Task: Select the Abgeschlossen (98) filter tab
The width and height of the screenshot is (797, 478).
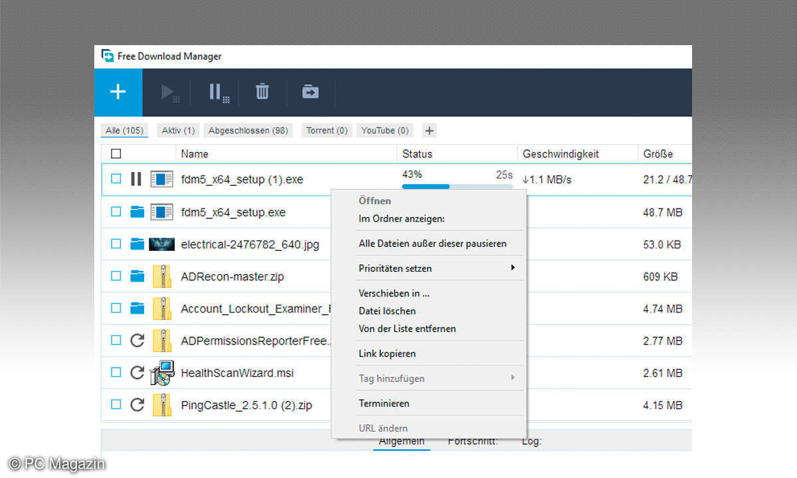Action: point(248,131)
